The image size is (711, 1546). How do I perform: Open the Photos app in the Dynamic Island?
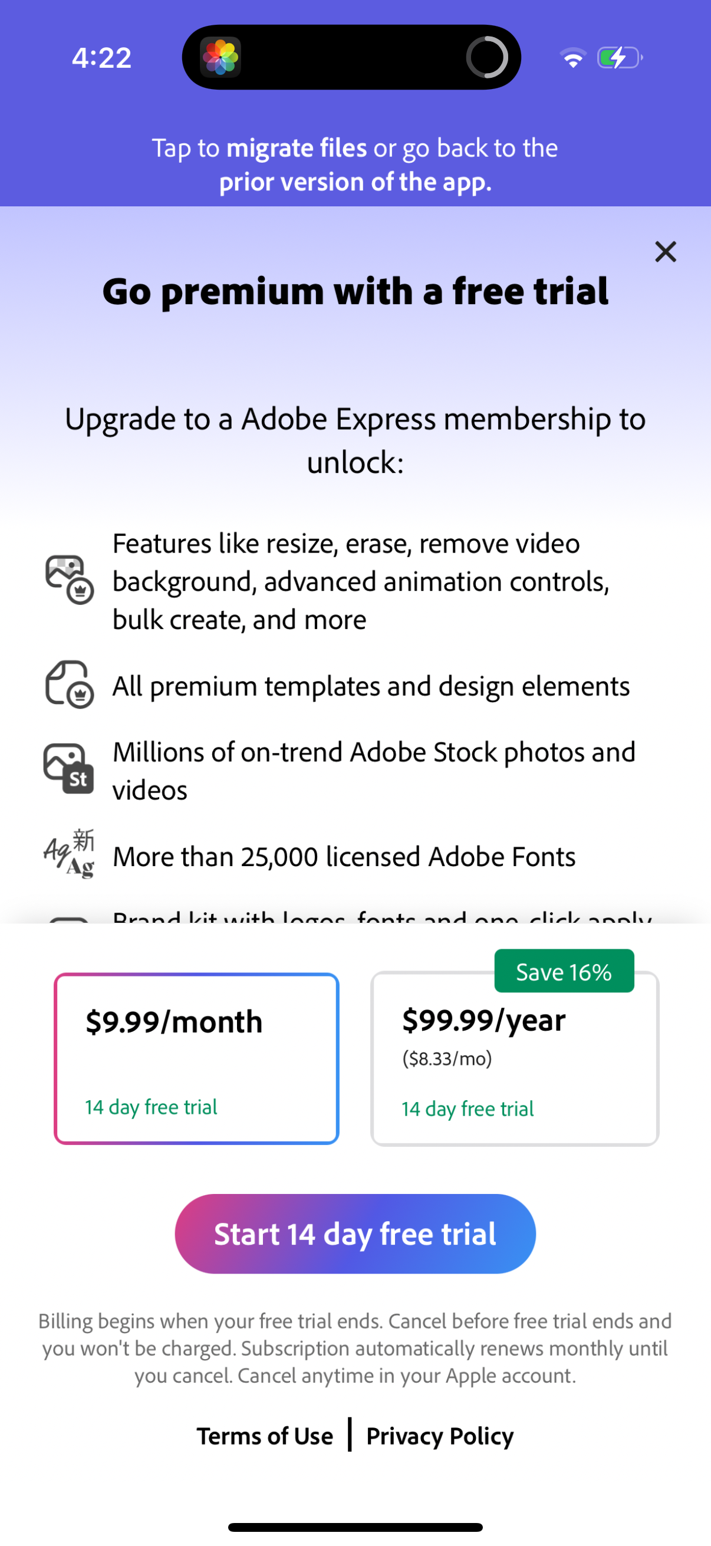tap(222, 57)
